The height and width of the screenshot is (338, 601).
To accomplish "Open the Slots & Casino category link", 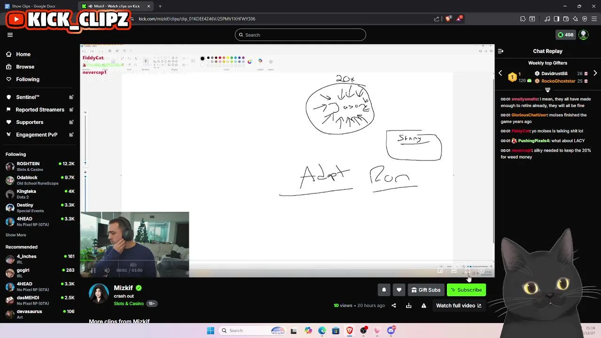I will (x=129, y=304).
